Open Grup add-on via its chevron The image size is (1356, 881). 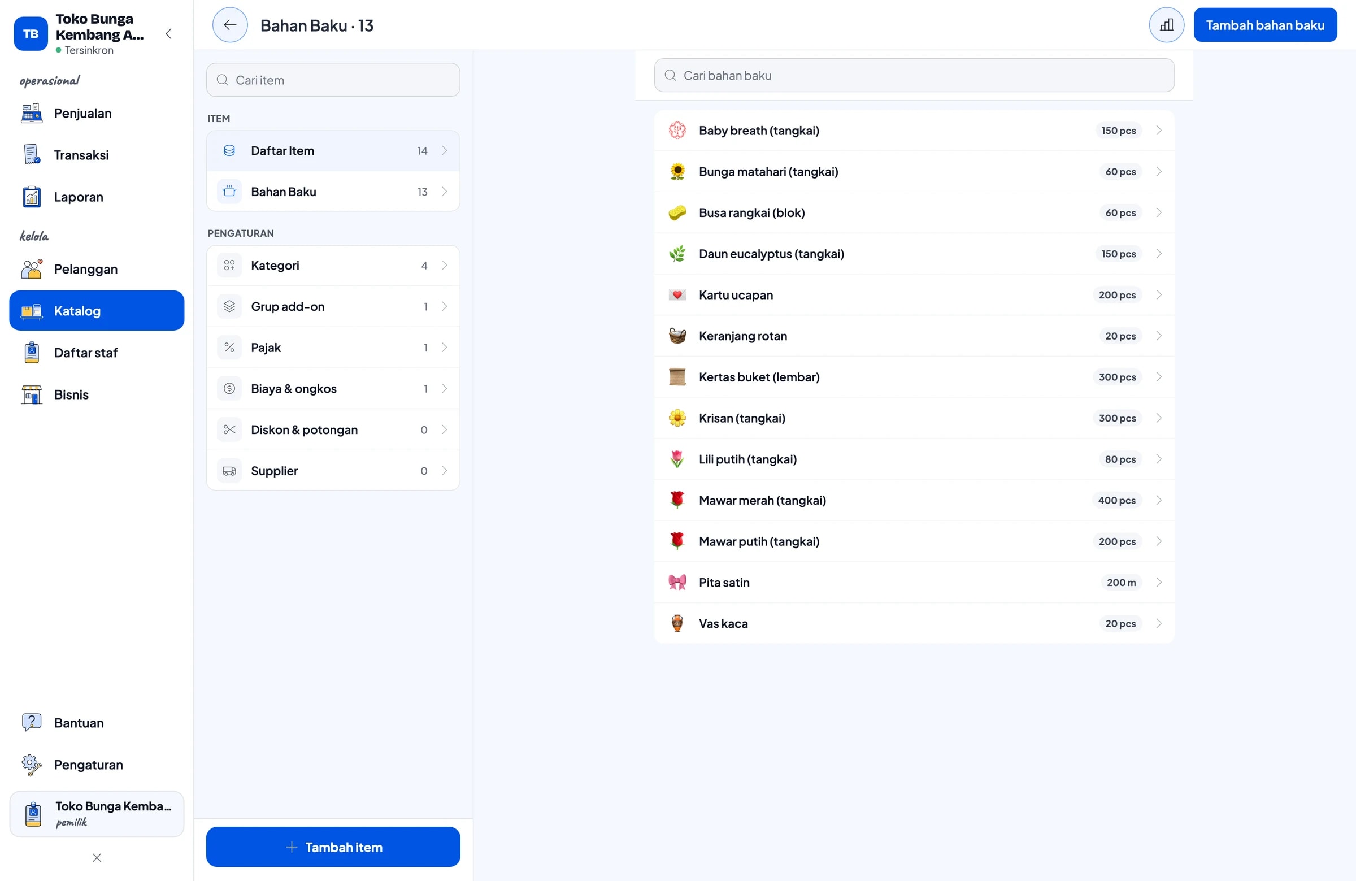point(445,307)
